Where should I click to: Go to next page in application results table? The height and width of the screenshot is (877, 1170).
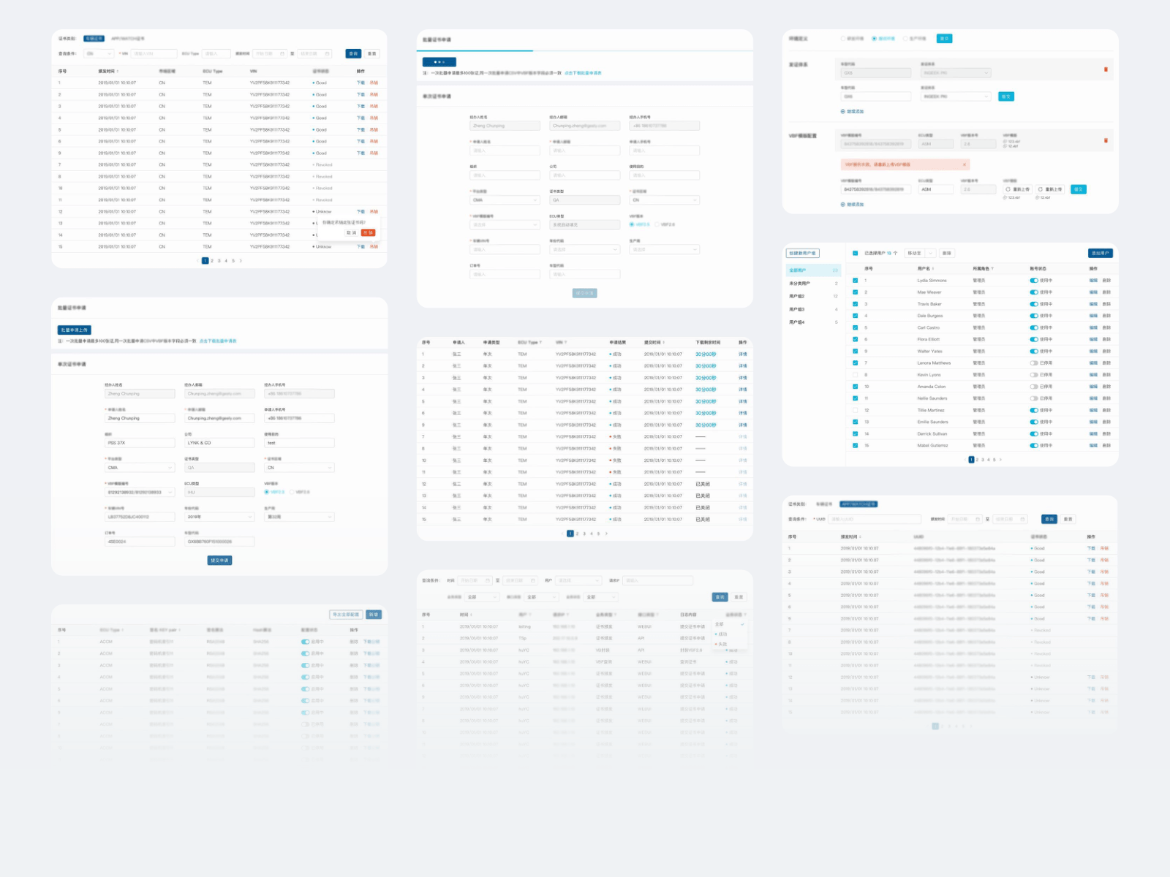tap(606, 534)
